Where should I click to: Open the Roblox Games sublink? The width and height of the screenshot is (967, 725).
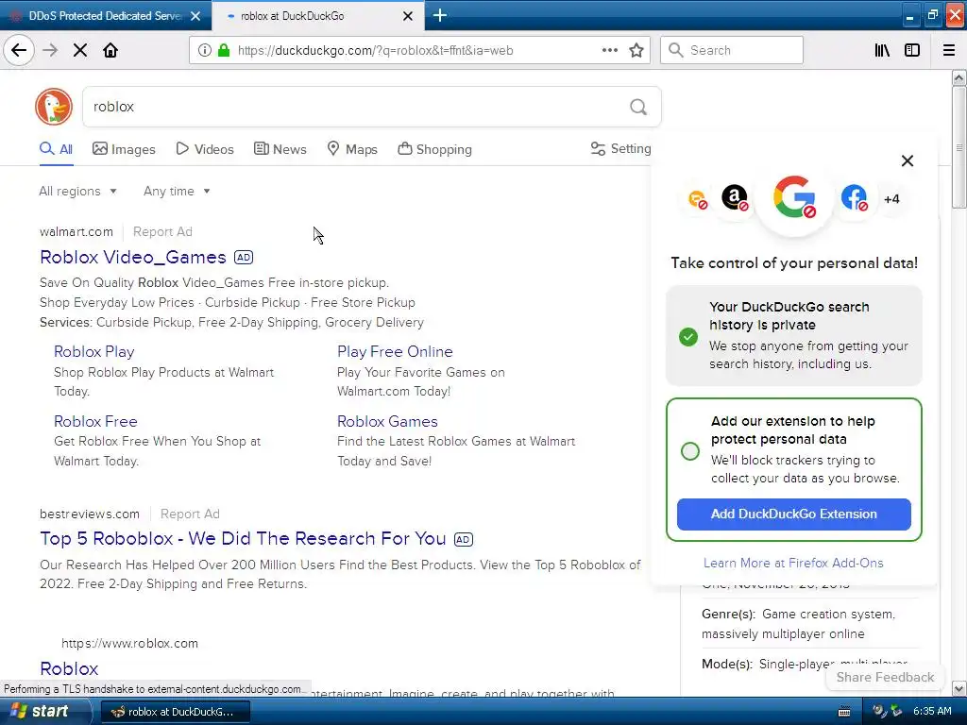point(387,421)
